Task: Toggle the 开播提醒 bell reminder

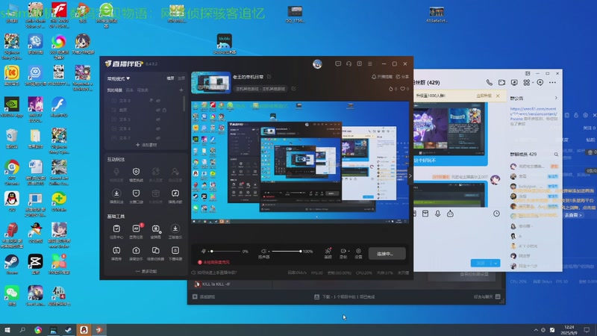Action: (381, 77)
